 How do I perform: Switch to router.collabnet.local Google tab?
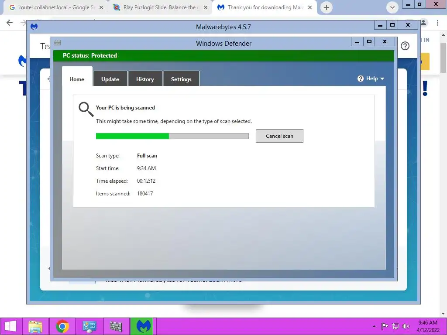[56, 7]
